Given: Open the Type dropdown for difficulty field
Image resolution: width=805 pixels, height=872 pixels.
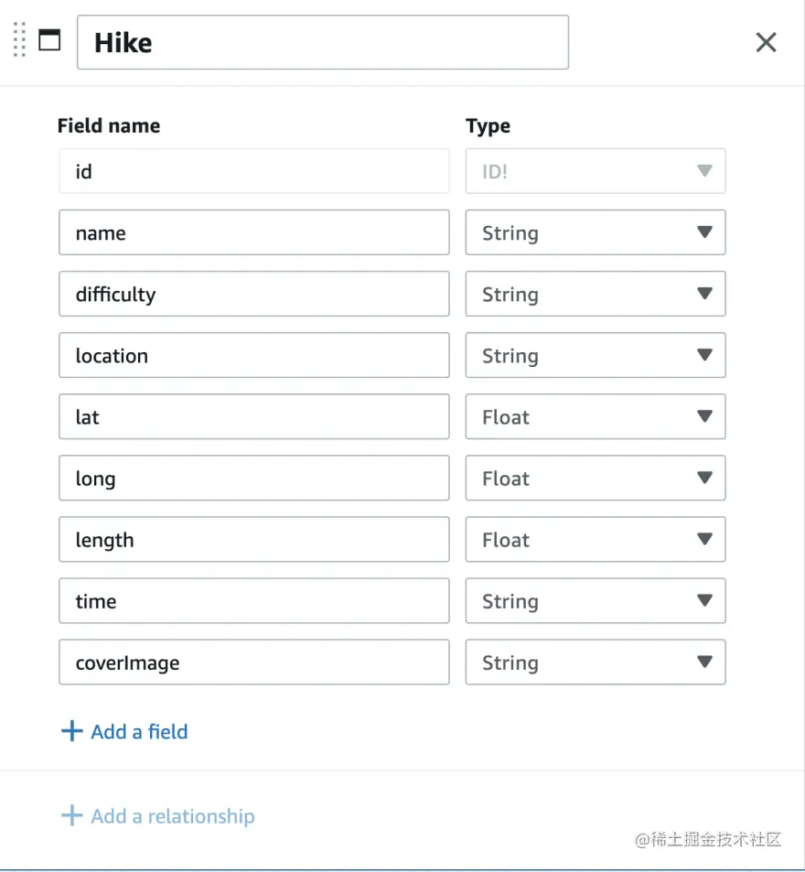Looking at the screenshot, I should (595, 294).
